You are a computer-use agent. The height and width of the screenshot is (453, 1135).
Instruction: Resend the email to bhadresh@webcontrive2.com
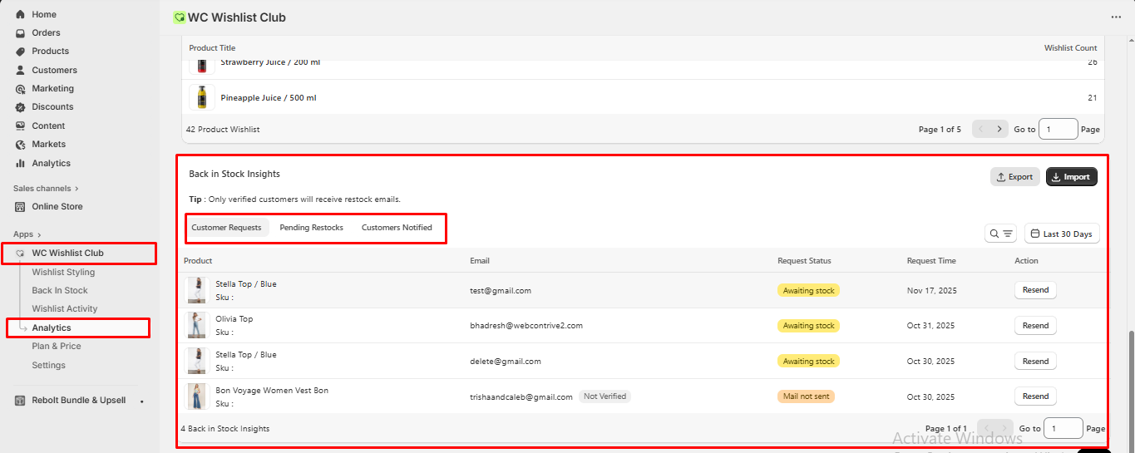point(1035,326)
